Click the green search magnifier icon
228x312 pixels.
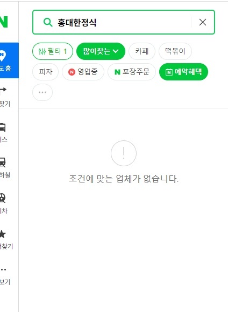48,22
